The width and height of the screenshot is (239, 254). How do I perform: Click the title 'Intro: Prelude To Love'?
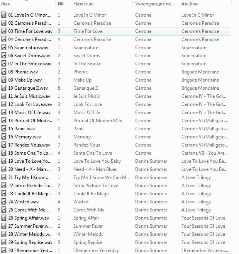96,186
